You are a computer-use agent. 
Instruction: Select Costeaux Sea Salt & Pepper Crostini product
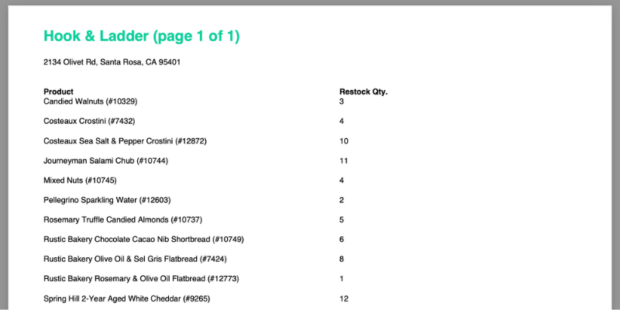(x=125, y=141)
